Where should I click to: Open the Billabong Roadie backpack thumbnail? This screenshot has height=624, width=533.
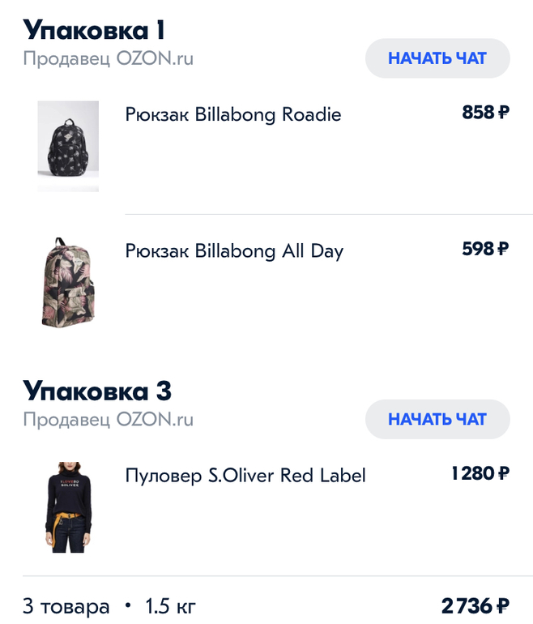tap(68, 146)
